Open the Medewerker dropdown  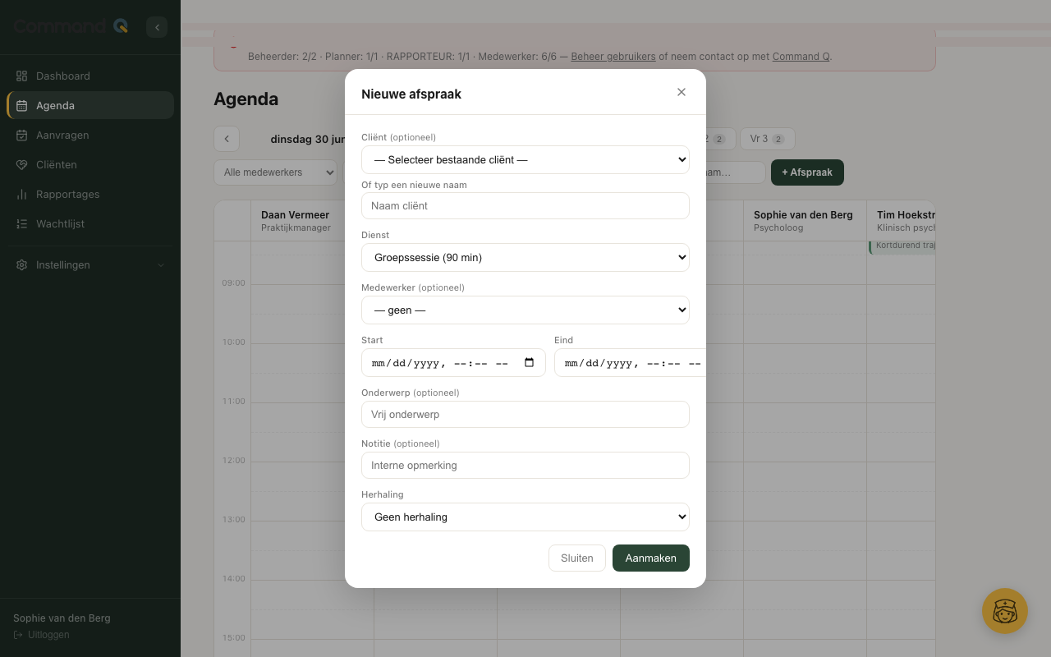tap(525, 310)
